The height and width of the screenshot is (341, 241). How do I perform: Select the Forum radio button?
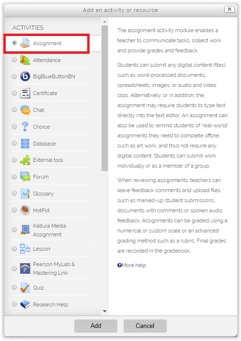(14, 177)
